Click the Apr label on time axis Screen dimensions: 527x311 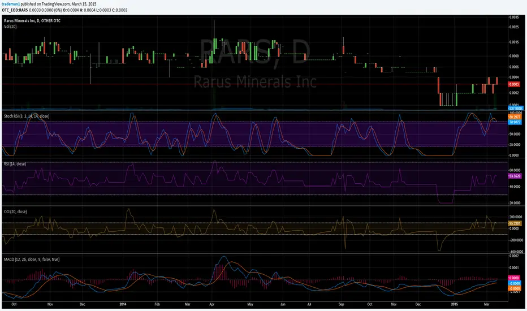(212, 304)
